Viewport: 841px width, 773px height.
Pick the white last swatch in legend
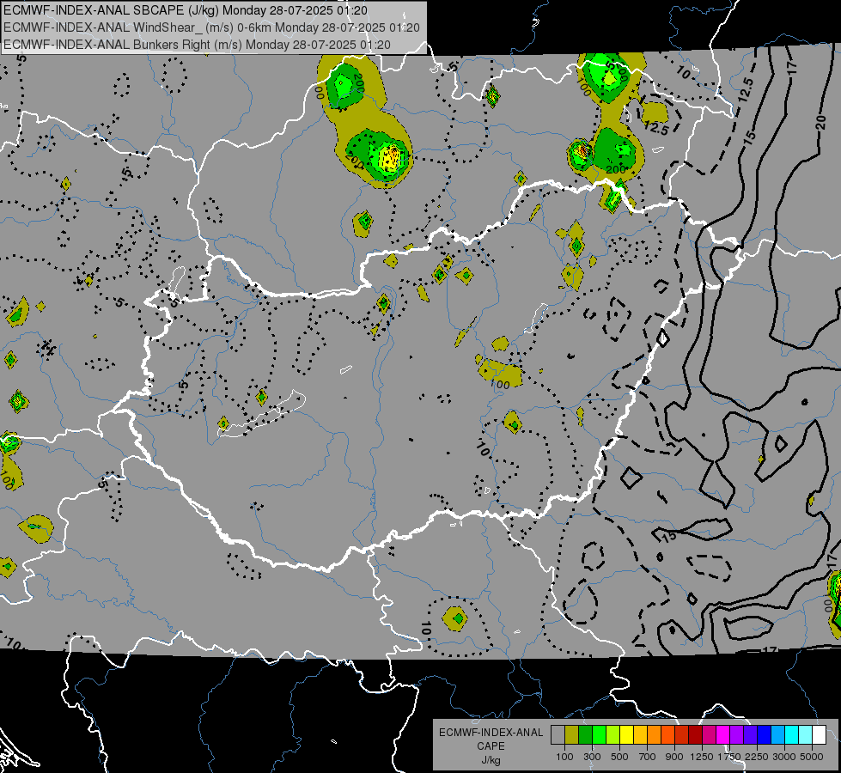point(819,734)
